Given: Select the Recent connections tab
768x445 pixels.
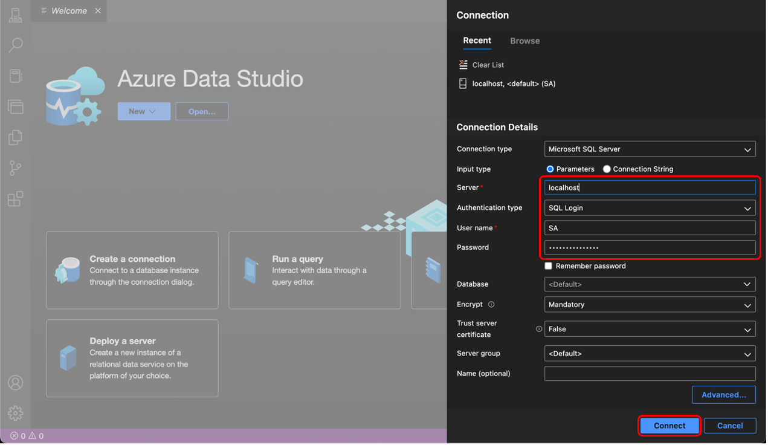Looking at the screenshot, I should 477,41.
